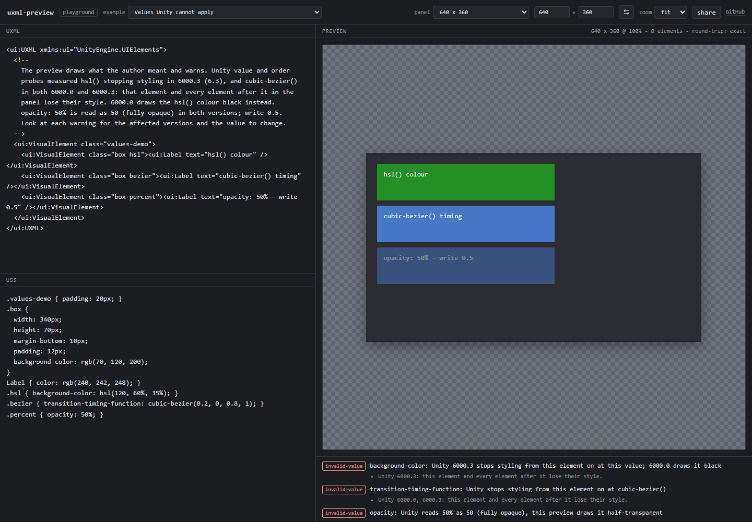Click the USS line '.bezier { transition-timing-function...'
The width and height of the screenshot is (752, 522).
tap(135, 404)
